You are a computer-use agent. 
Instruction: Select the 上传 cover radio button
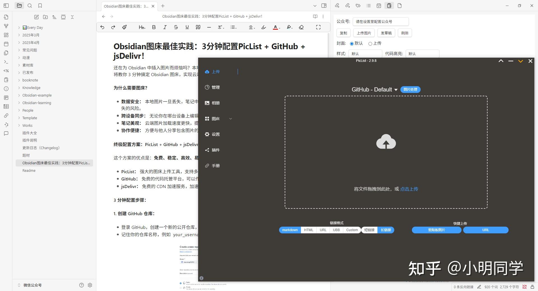(x=370, y=44)
